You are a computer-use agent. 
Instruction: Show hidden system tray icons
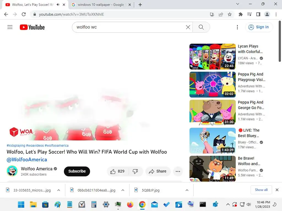click(228, 204)
